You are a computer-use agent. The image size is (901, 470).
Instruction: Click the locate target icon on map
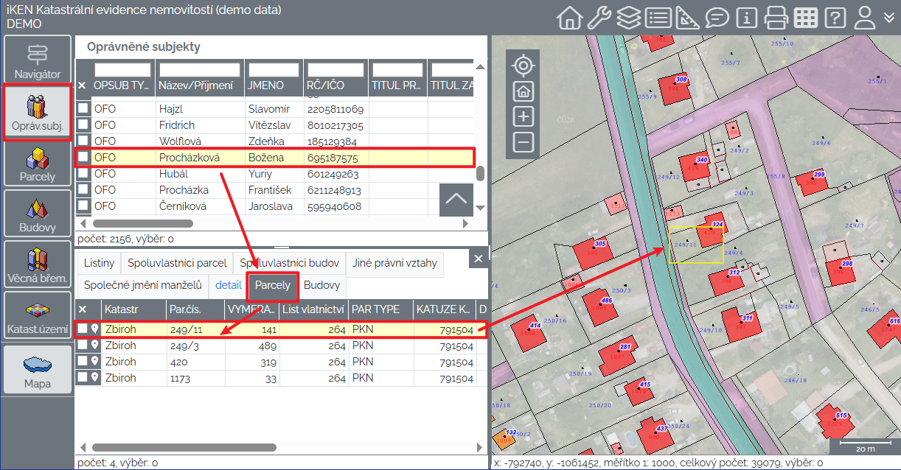pyautogui.click(x=523, y=66)
